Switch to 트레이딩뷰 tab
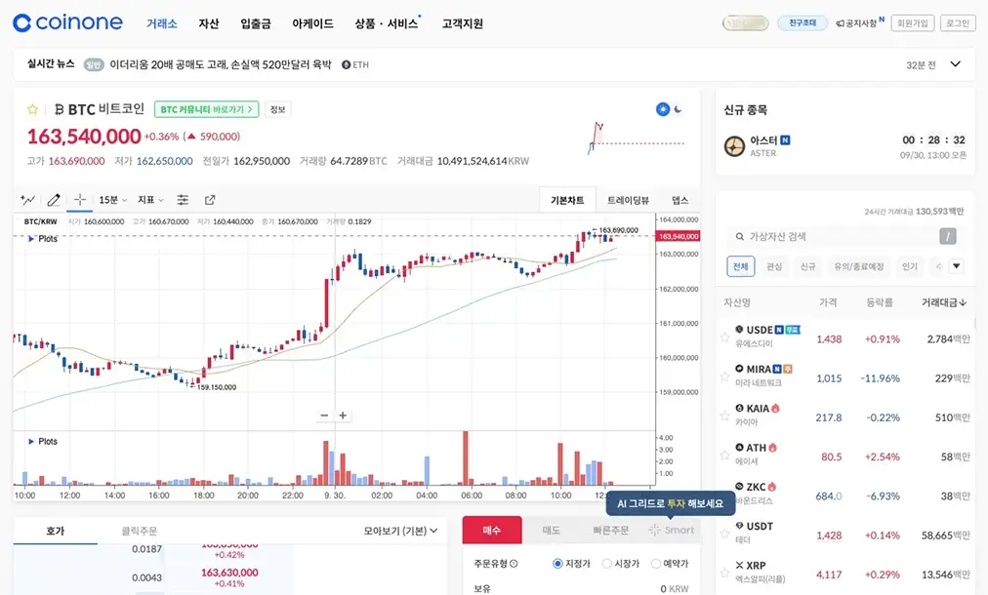The height and width of the screenshot is (595, 988). click(x=628, y=200)
